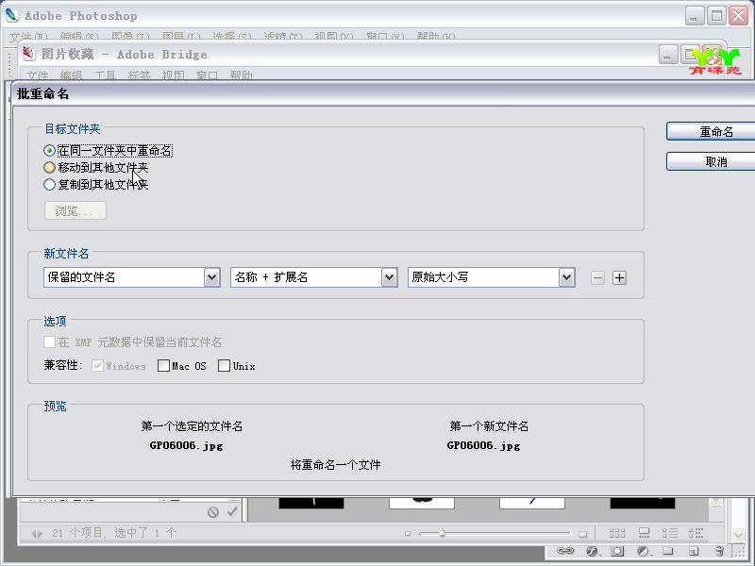Open Photoshop's 文件(F) menu
Image resolution: width=755 pixels, height=566 pixels.
click(x=28, y=36)
